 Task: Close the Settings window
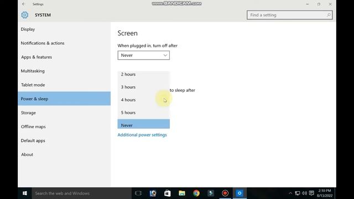330,4
